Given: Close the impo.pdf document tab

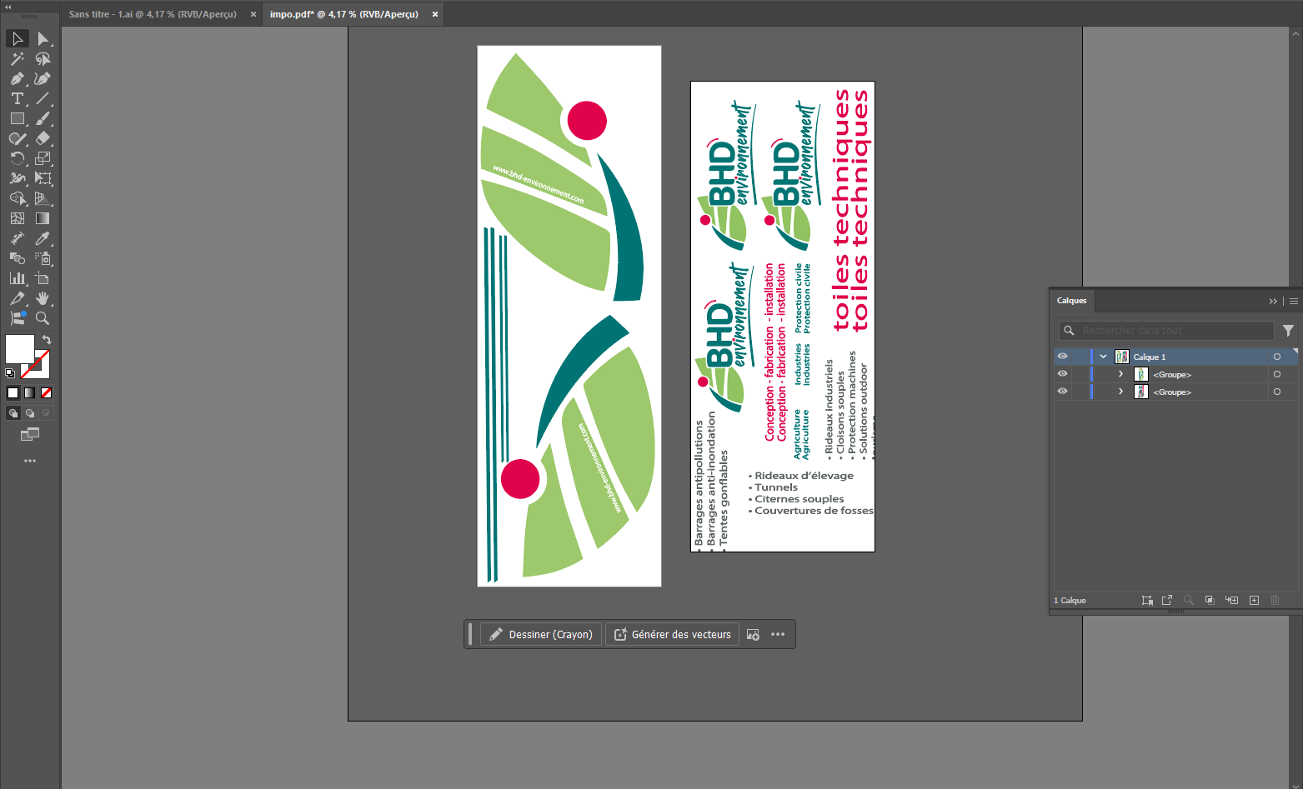Looking at the screenshot, I should click(x=434, y=14).
